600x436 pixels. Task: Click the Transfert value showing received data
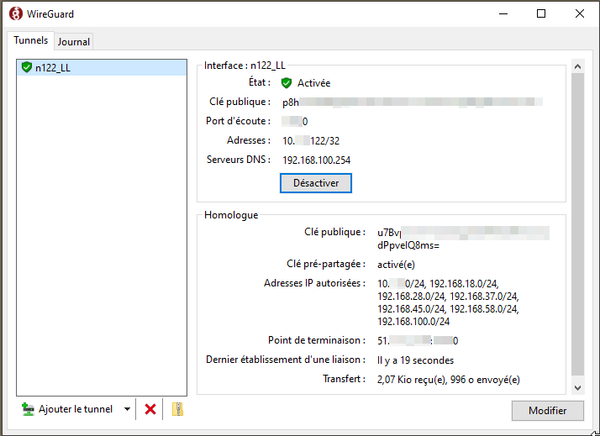(448, 380)
